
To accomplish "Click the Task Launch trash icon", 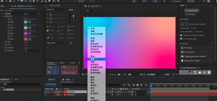I will point(71,43).
